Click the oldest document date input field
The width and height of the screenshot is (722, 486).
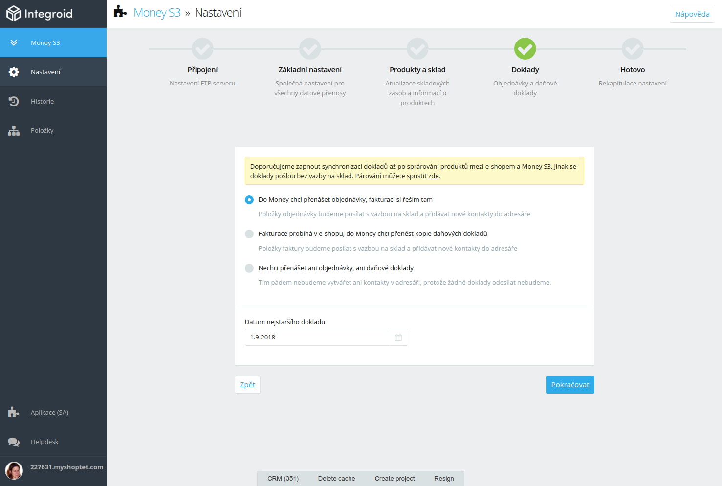(317, 338)
